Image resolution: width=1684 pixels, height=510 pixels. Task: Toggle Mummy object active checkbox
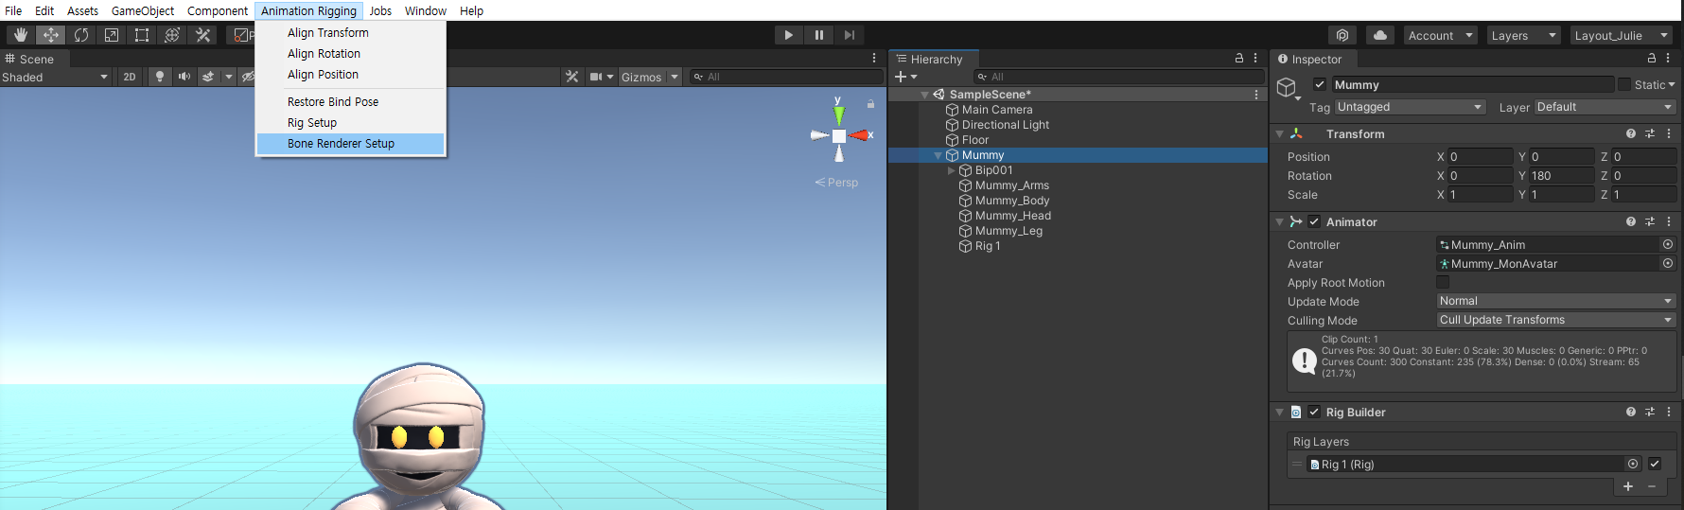point(1320,84)
